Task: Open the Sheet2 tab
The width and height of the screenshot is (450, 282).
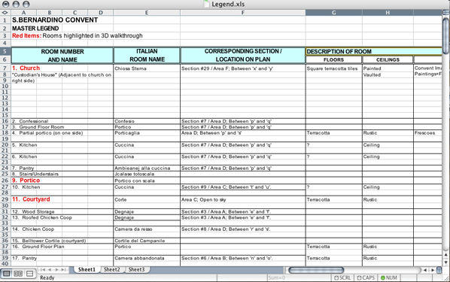Action: click(x=111, y=269)
